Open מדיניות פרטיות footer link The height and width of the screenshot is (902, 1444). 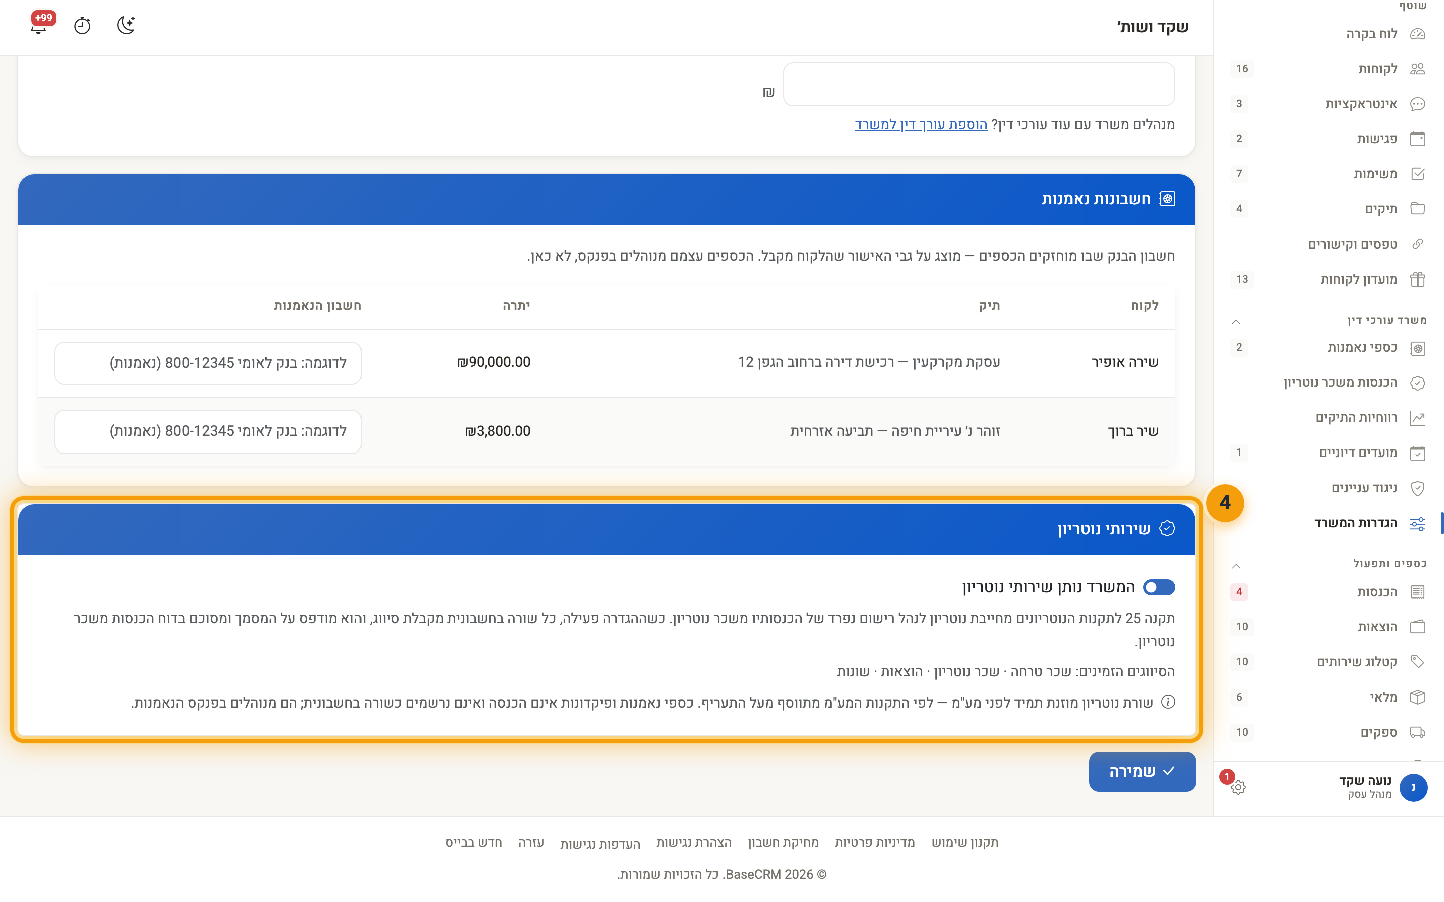coord(874,843)
